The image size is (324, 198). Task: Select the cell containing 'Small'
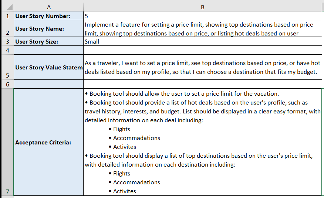203,41
